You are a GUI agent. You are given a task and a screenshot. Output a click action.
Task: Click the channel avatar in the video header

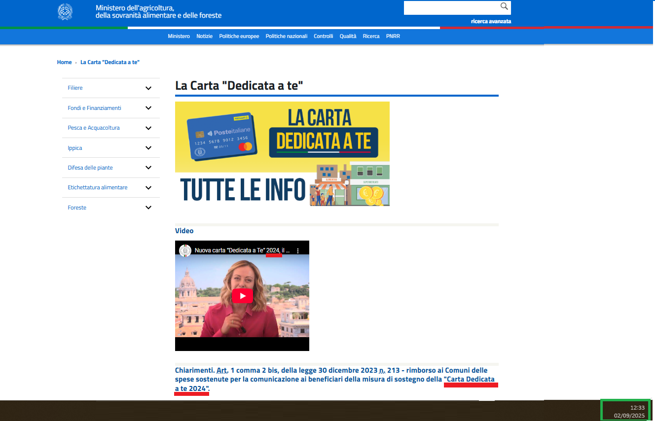(185, 250)
